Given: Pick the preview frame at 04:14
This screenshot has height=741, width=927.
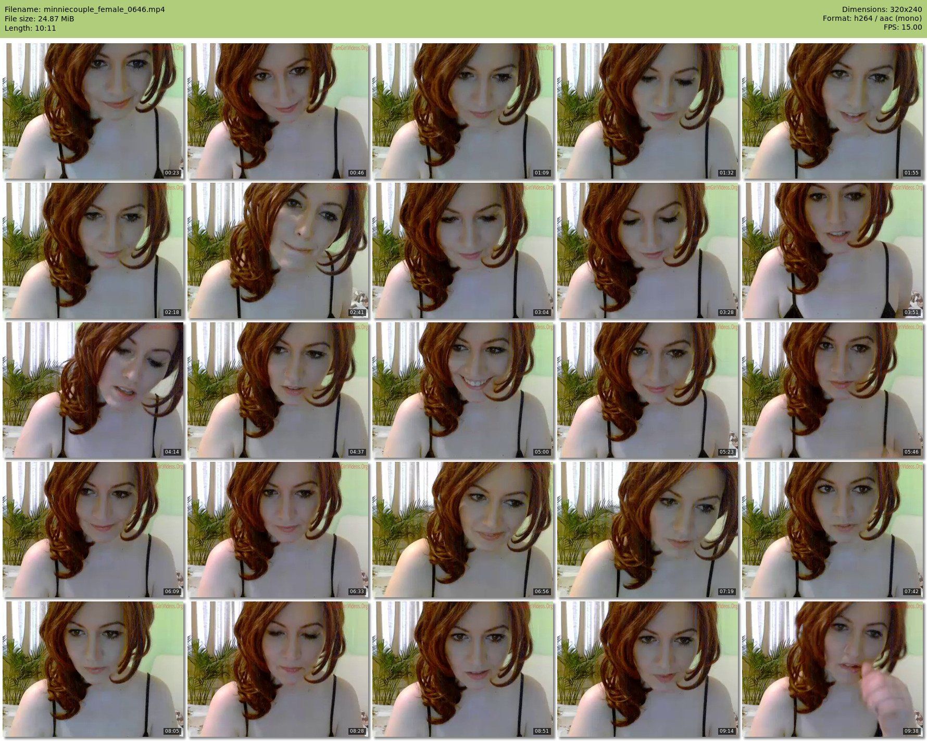Looking at the screenshot, I should [x=93, y=390].
